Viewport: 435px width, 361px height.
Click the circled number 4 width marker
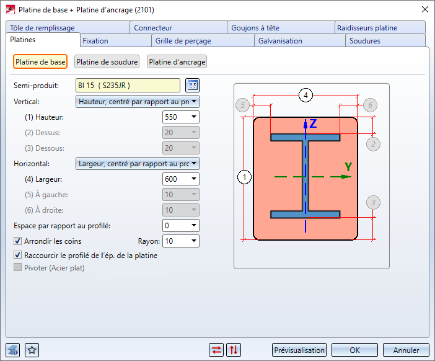pyautogui.click(x=305, y=95)
